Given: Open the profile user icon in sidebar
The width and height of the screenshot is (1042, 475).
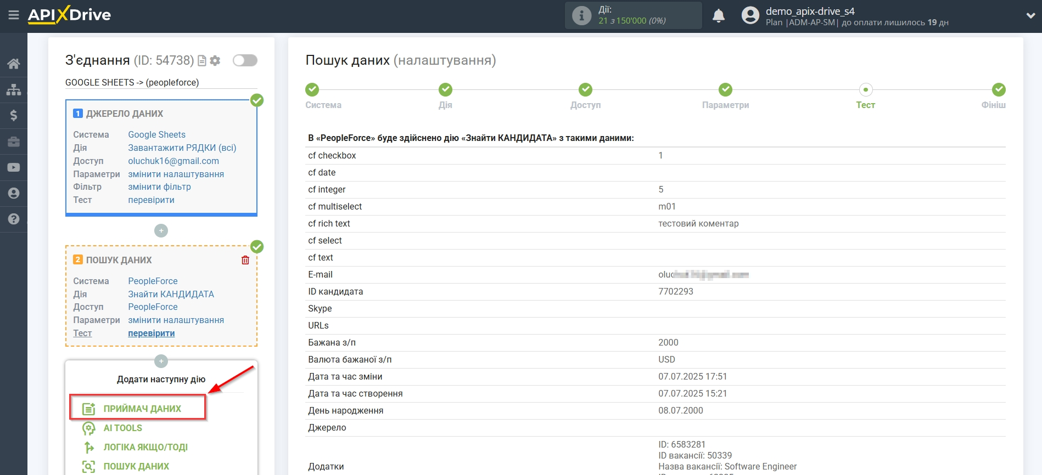Looking at the screenshot, I should (14, 193).
